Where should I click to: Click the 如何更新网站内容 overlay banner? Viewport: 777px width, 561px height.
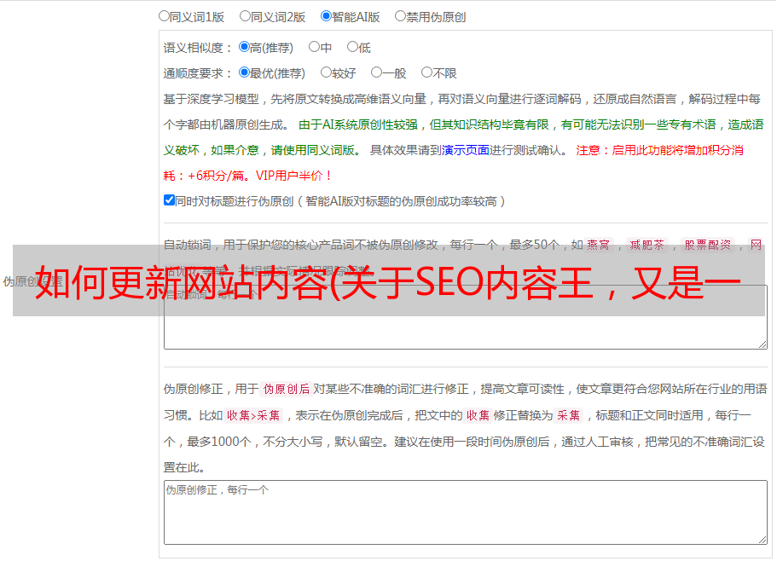point(388,281)
